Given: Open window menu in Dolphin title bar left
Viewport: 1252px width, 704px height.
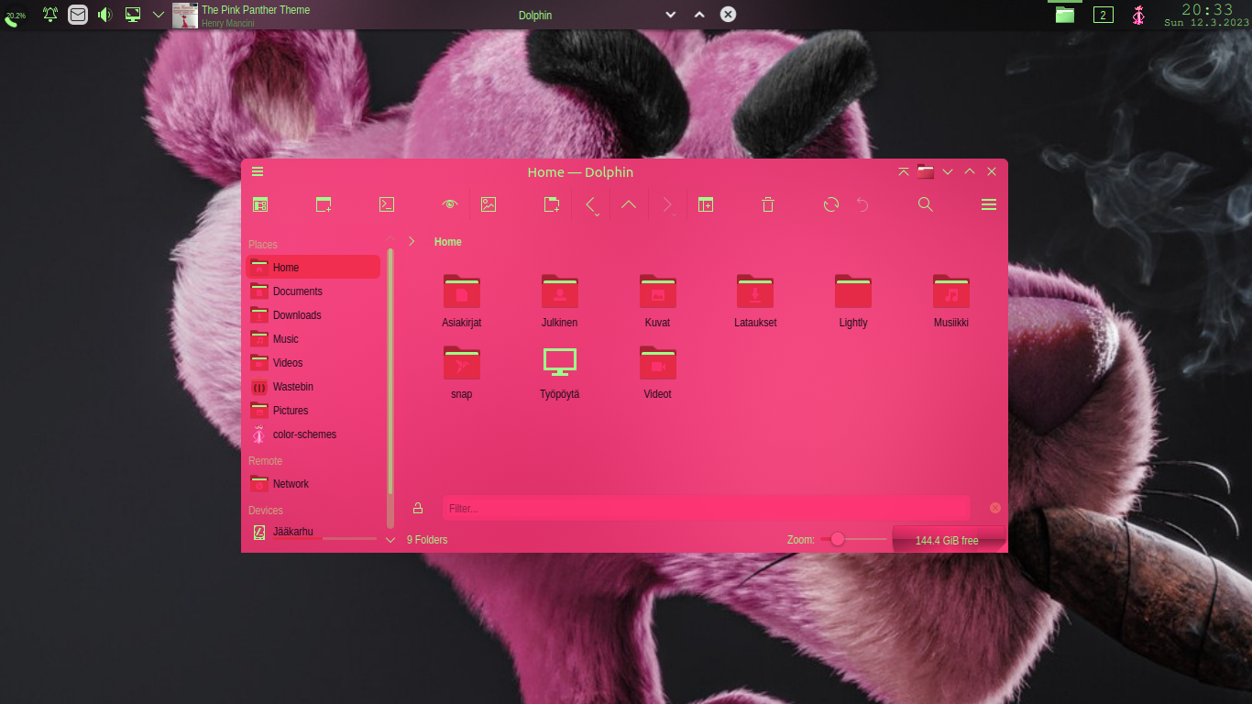Looking at the screenshot, I should [258, 171].
